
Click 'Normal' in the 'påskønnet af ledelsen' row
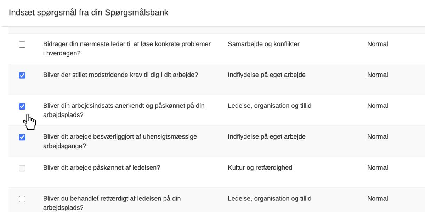click(x=378, y=167)
